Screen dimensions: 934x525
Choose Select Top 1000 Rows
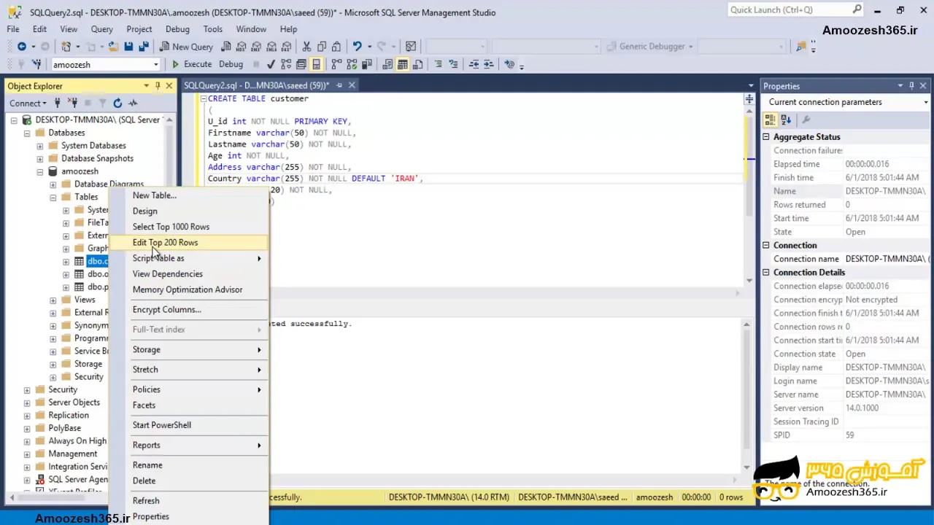click(x=189, y=227)
